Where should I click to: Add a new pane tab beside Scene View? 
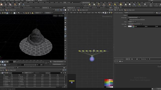tap(51, 8)
